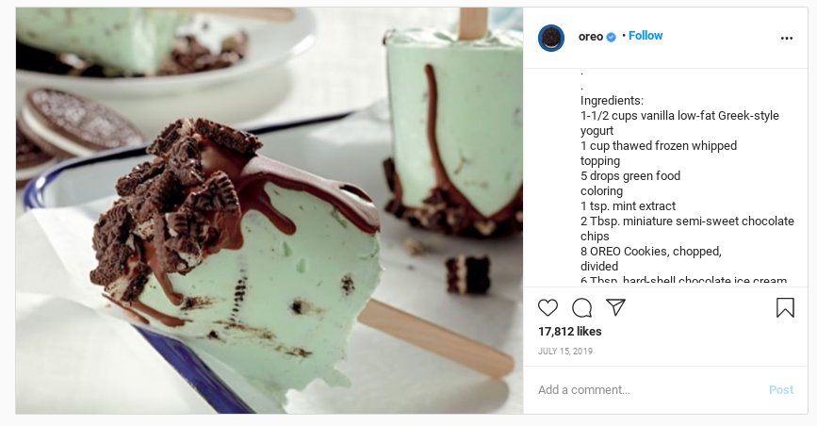Save the post with the bookmark icon
Screen dimensions: 817x426
point(785,308)
